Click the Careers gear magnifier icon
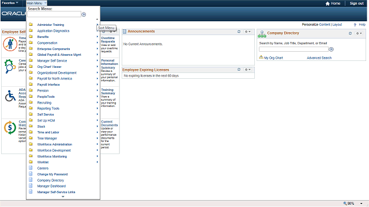 pyautogui.click(x=10, y=66)
